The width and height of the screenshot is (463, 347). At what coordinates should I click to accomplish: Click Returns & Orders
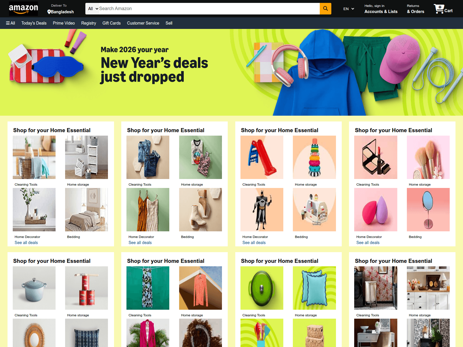click(x=416, y=9)
